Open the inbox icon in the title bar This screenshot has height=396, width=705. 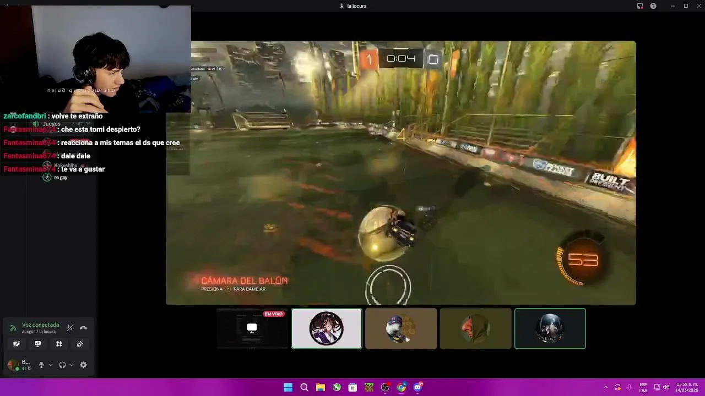point(640,6)
